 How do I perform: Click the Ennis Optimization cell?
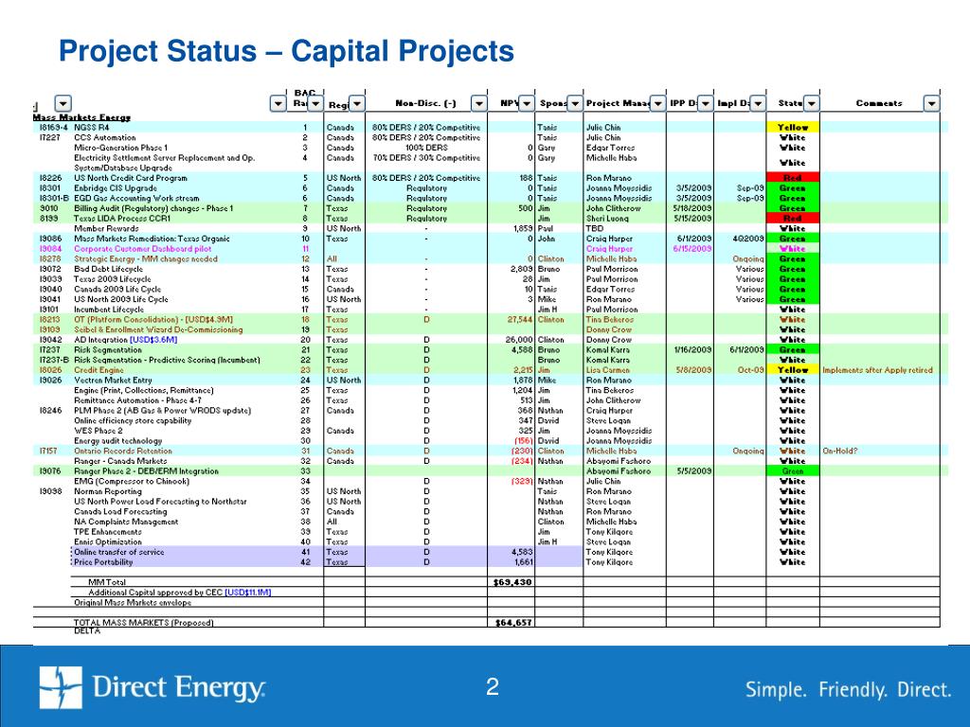108,541
